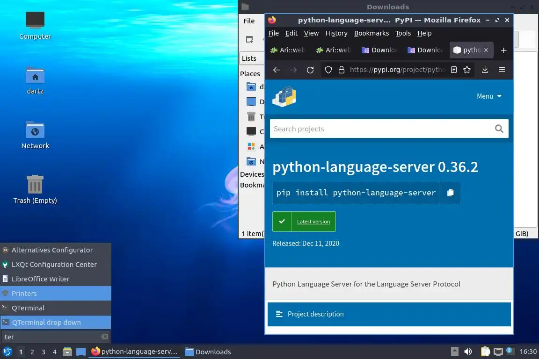Close the python-language-server tab

[x=486, y=50]
